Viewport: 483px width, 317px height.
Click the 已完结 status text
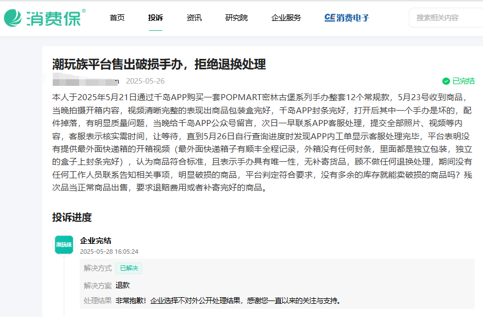click(x=463, y=81)
